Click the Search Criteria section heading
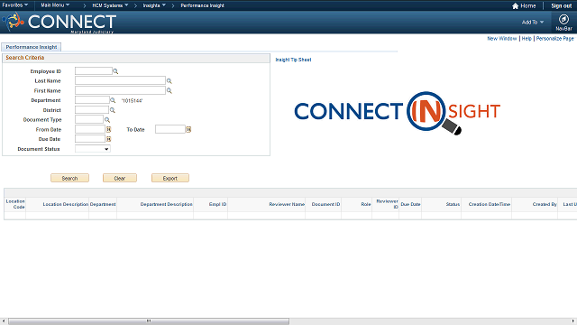This screenshot has height=325, width=577. (x=25, y=58)
